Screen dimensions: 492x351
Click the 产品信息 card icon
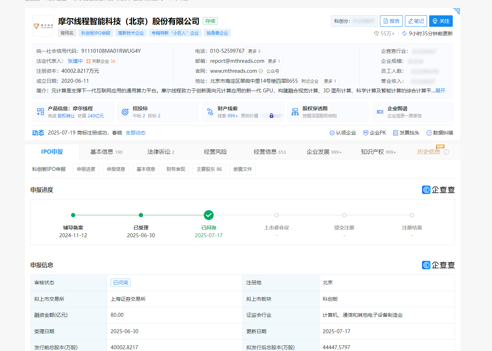(x=40, y=112)
